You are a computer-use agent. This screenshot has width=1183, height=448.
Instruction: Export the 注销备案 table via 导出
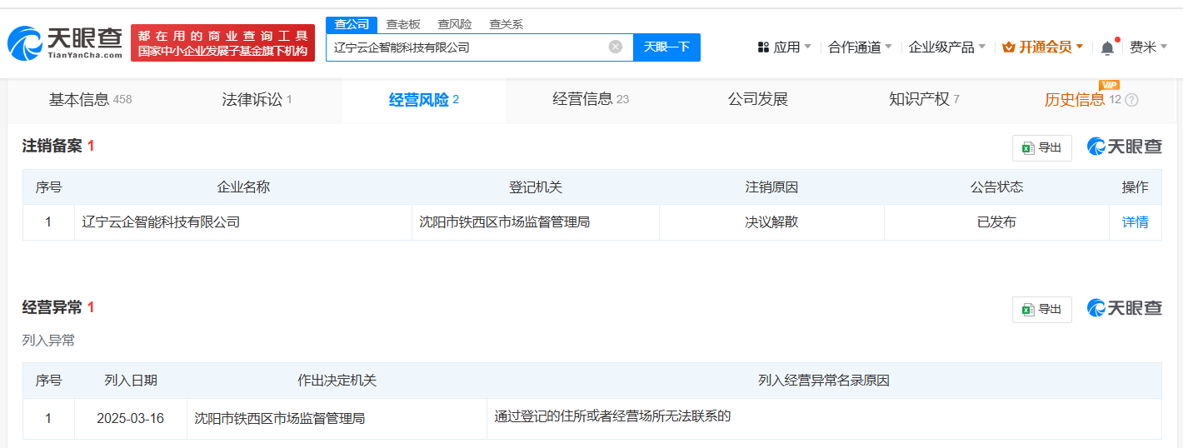click(1042, 148)
